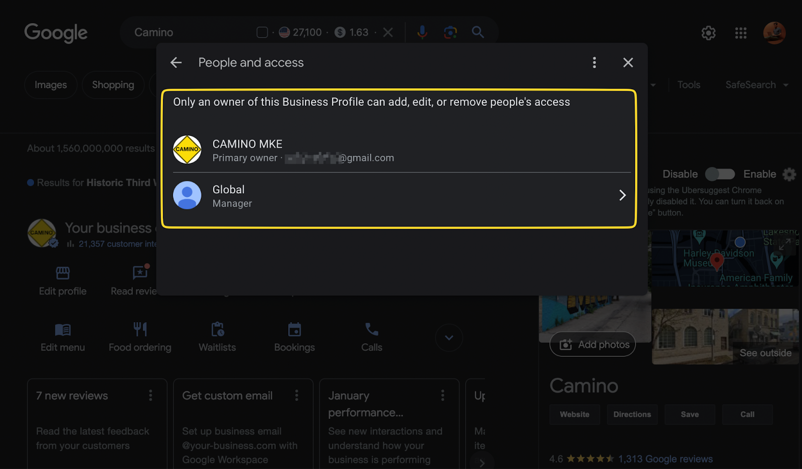Open Calls phone icon
Screen dimensions: 802x469
pos(372,329)
